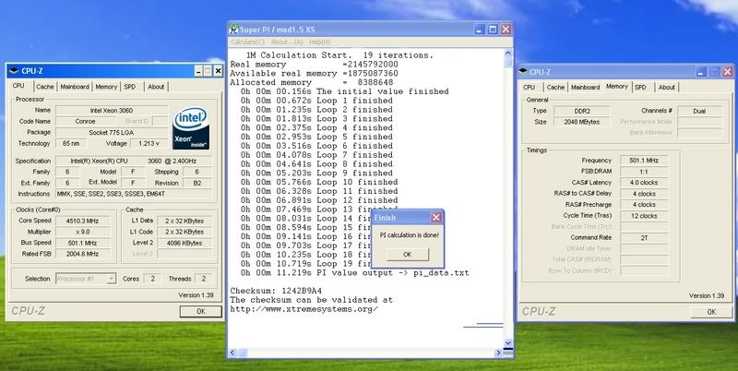This screenshot has width=738, height=371.
Task: Click the Cores count field
Action: point(152,279)
